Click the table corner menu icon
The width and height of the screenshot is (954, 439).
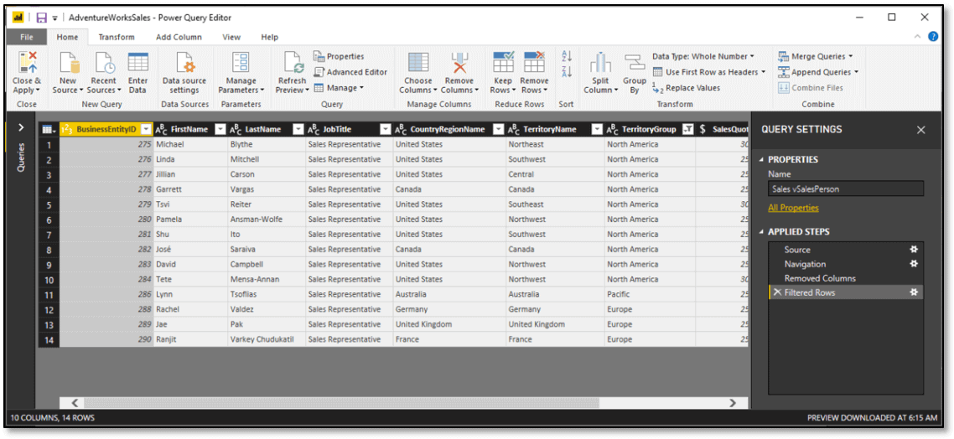tap(48, 129)
